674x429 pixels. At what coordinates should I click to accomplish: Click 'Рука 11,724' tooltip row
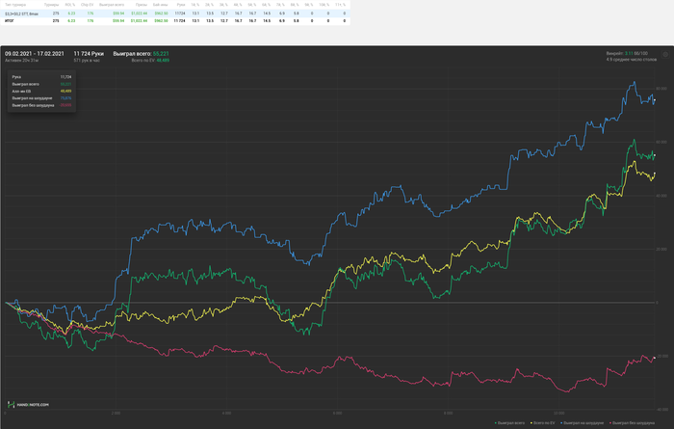pyautogui.click(x=41, y=77)
